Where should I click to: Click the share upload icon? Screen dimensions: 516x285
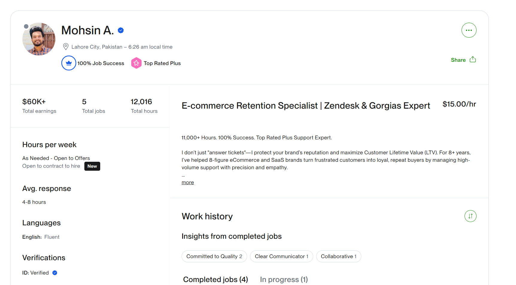tap(473, 59)
